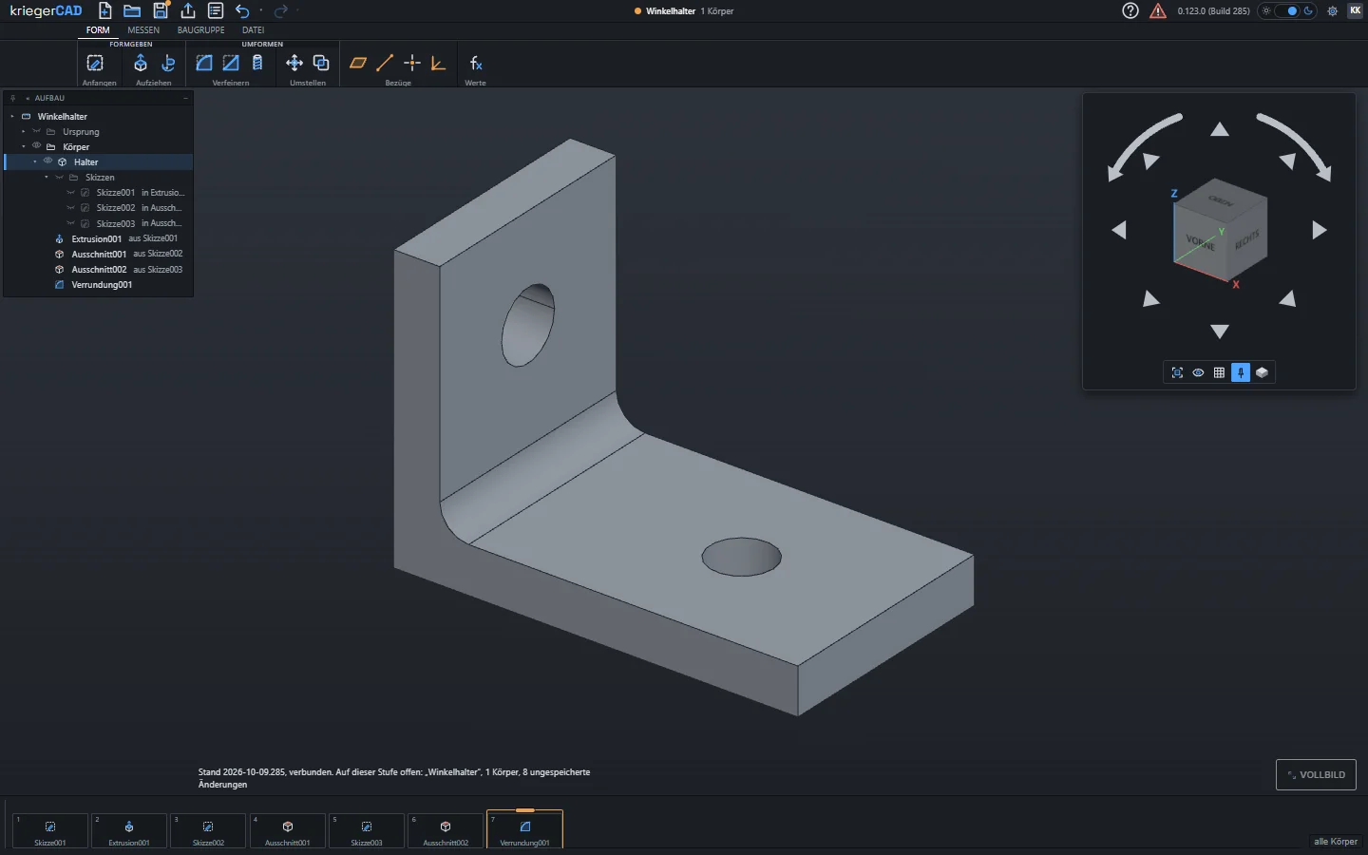Create a new document from the top toolbar
The height and width of the screenshot is (855, 1368).
coord(105,10)
